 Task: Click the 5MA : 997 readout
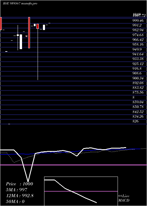(16, 190)
